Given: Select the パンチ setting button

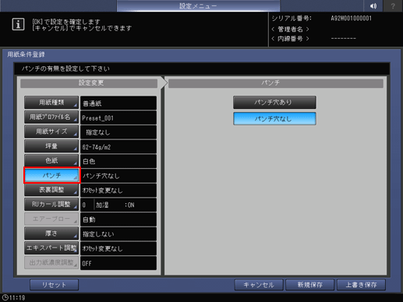Looking at the screenshot, I should click(51, 175).
